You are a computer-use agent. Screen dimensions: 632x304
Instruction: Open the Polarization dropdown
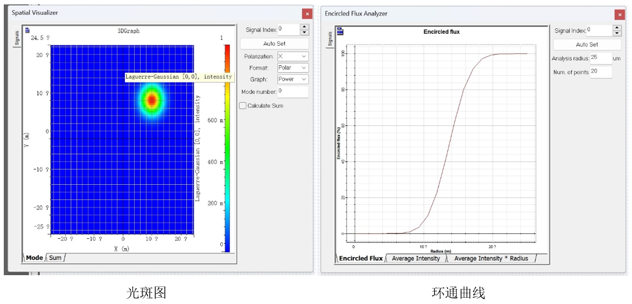coord(293,56)
